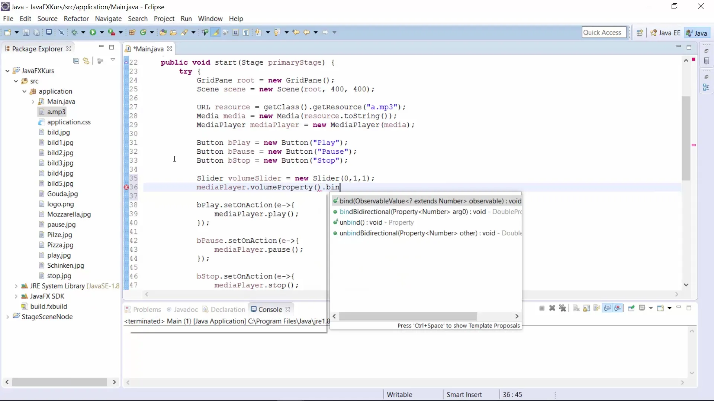Screen dimensions: 714x401
Task: Toggle Mark Occurrences highlighter icon
Action: coord(216,32)
